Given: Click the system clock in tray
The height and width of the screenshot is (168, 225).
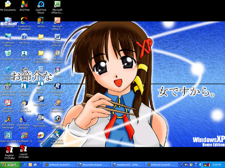Looking at the screenshot, I should pyautogui.click(x=217, y=165).
